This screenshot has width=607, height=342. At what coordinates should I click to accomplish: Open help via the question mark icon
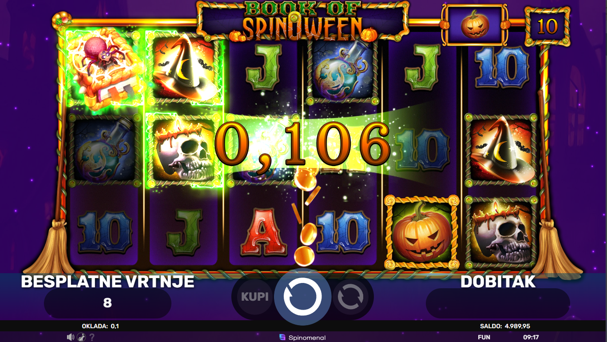pyautogui.click(x=92, y=337)
